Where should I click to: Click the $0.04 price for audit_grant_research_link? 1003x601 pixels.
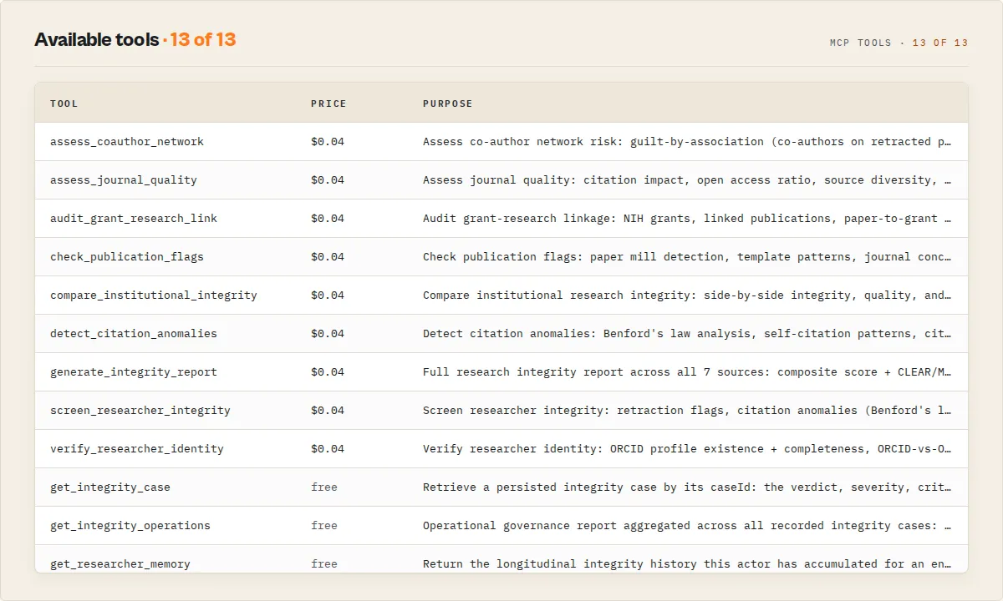tap(328, 218)
